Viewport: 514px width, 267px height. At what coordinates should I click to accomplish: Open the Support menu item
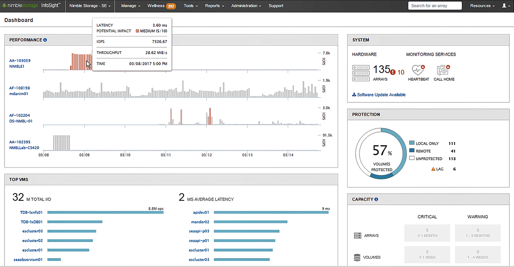tap(276, 6)
